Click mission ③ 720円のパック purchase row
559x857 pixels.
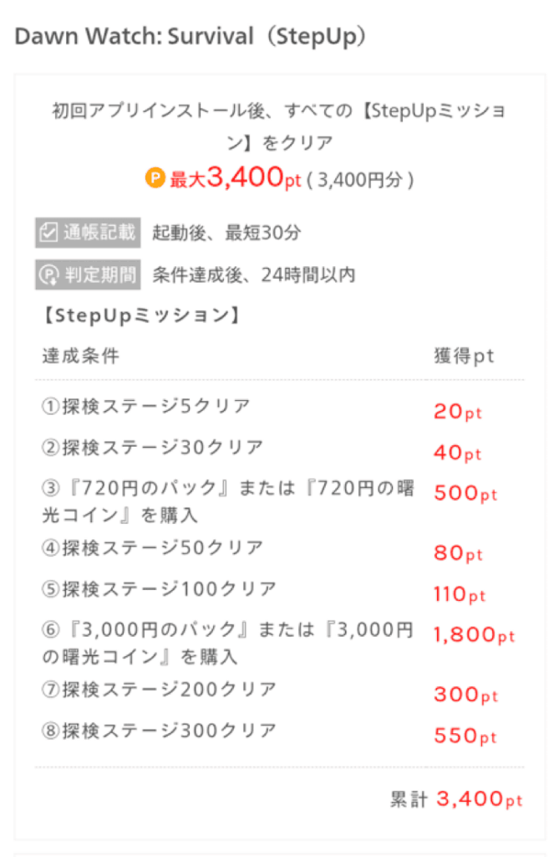coord(227,501)
